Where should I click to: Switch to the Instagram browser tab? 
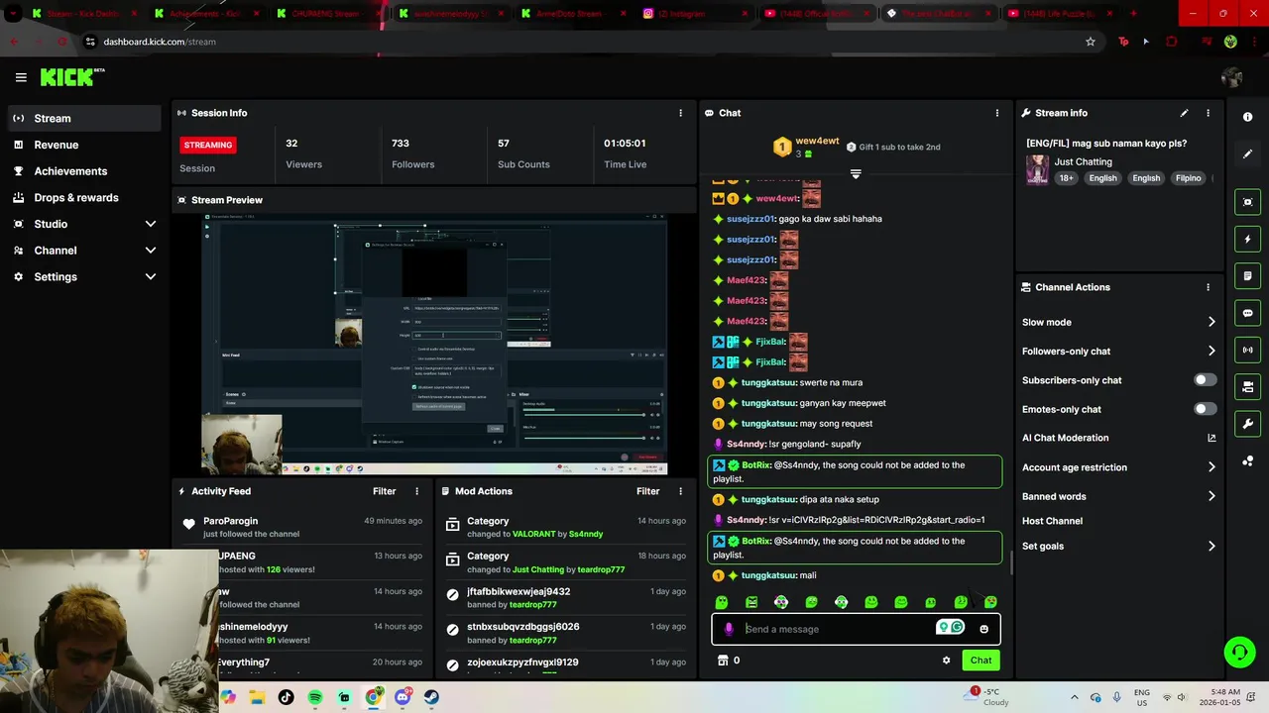[x=697, y=14]
